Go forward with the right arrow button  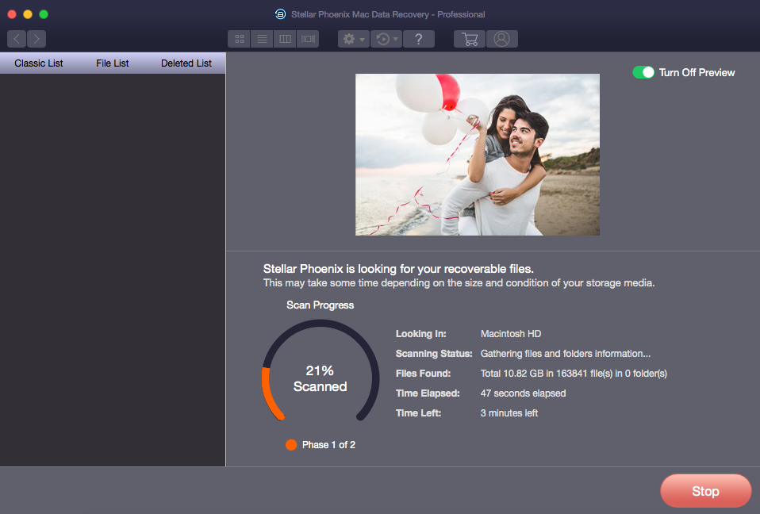click(36, 39)
